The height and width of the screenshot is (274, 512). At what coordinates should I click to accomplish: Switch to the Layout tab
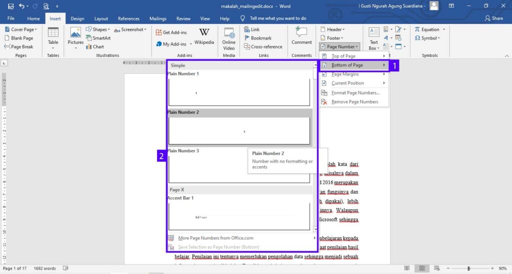101,18
